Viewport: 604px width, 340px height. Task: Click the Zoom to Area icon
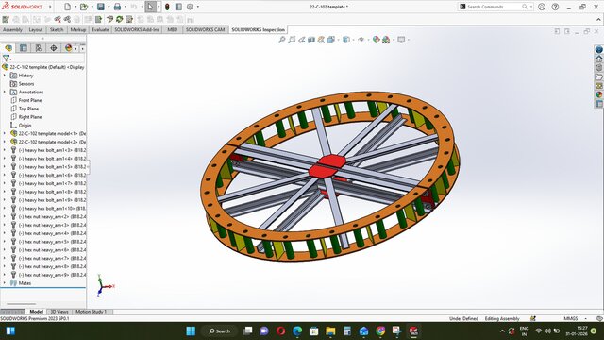(x=292, y=40)
